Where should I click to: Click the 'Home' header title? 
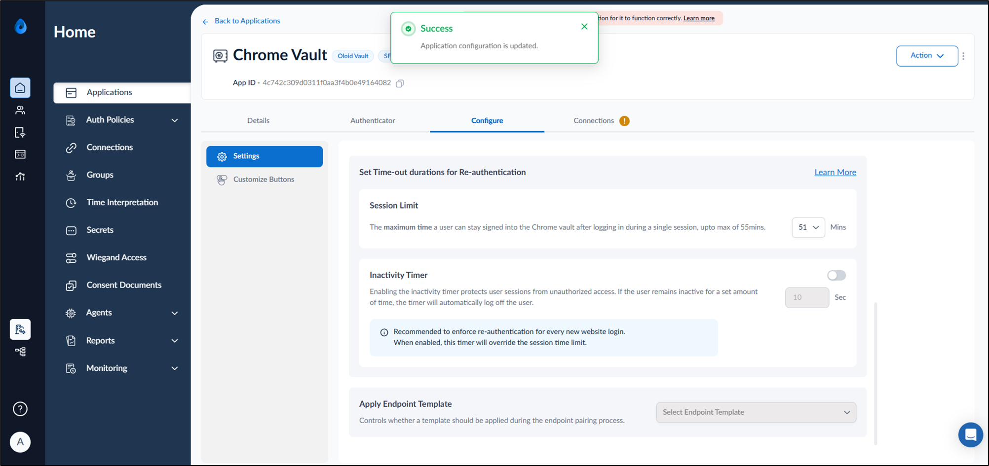(75, 32)
